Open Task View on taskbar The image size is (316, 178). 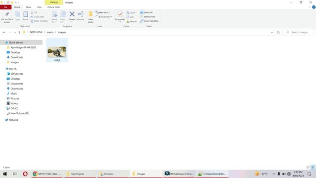click(14, 174)
